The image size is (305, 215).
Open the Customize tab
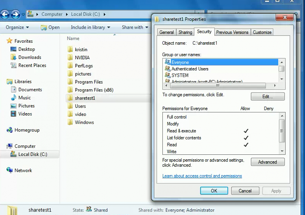[262, 32]
